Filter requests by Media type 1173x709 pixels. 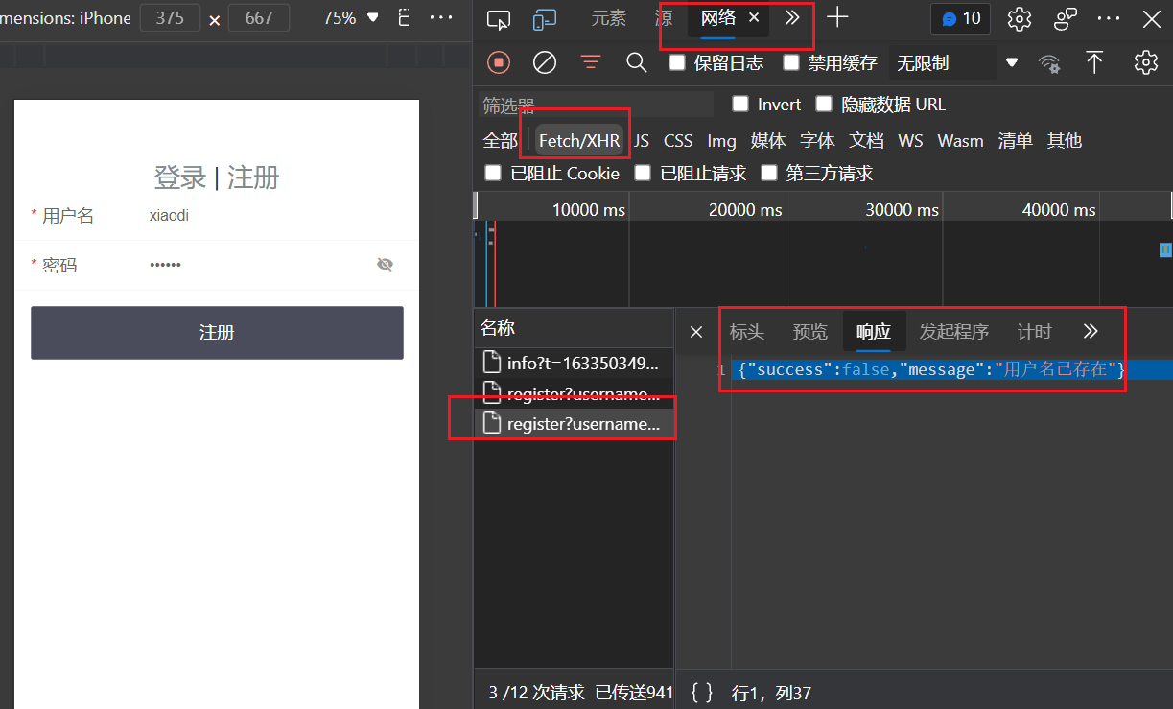click(768, 141)
